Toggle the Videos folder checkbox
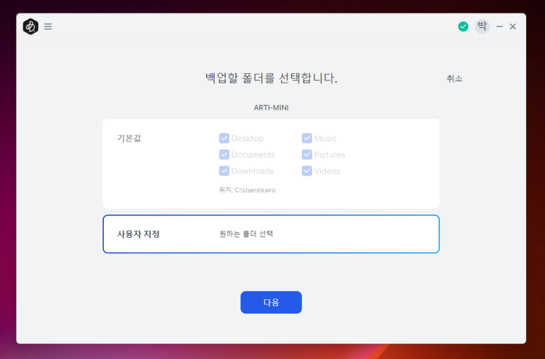 (307, 171)
